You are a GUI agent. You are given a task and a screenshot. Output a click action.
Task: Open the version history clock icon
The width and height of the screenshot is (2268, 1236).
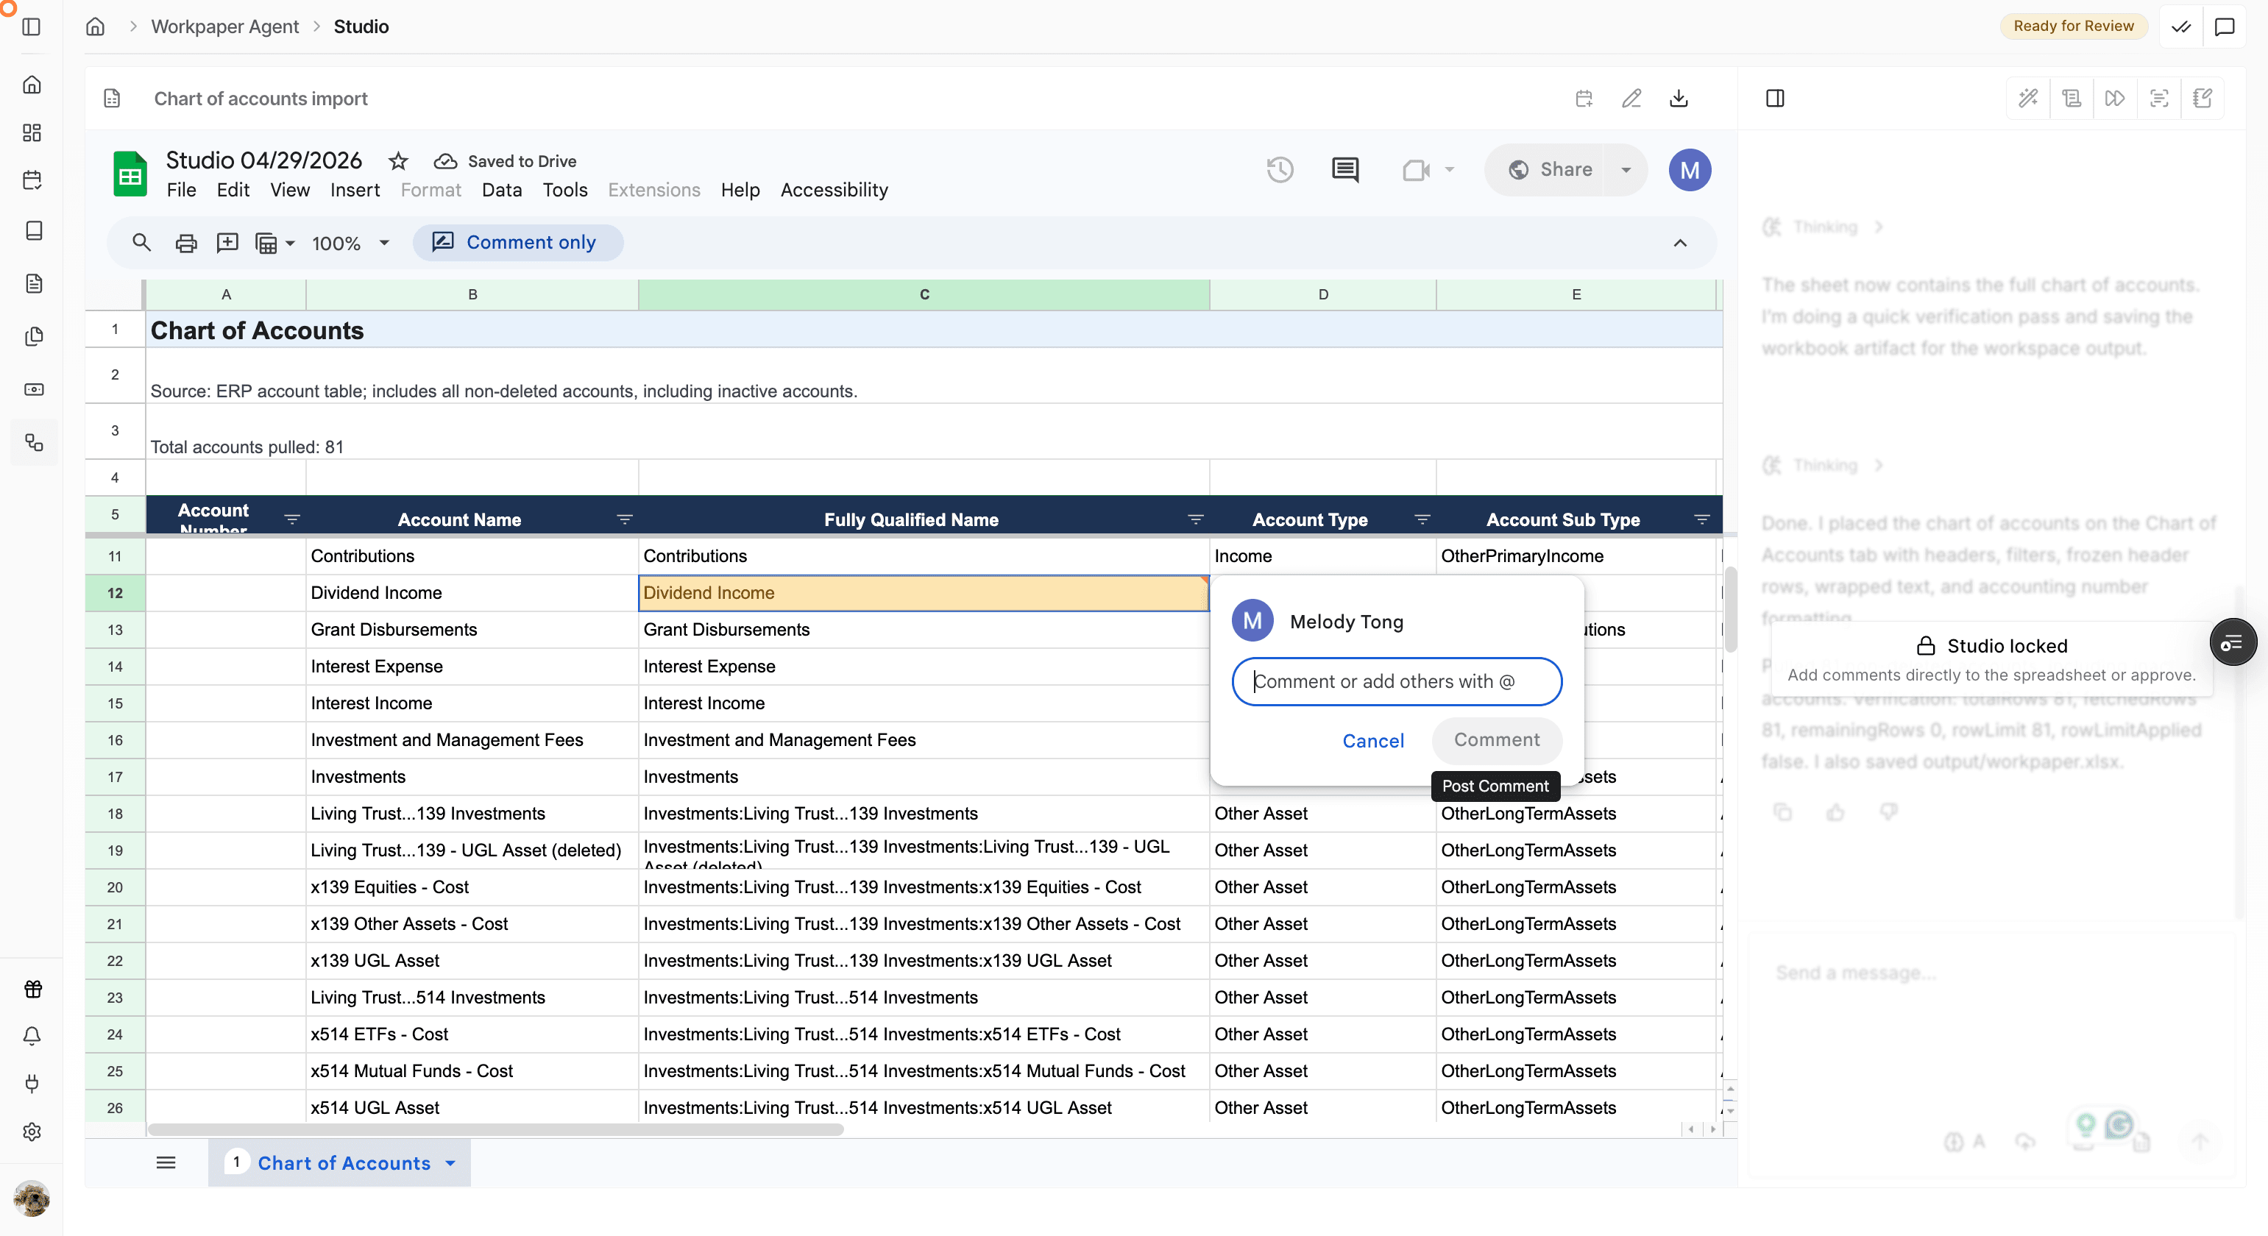pos(1279,170)
